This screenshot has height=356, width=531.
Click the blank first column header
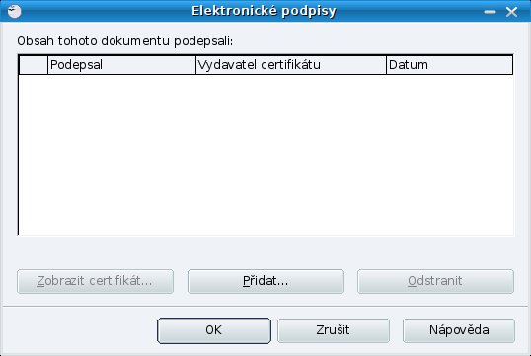click(x=34, y=65)
